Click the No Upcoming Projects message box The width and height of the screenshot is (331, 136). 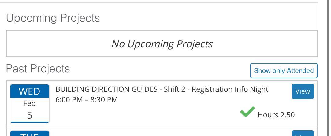coord(162,44)
